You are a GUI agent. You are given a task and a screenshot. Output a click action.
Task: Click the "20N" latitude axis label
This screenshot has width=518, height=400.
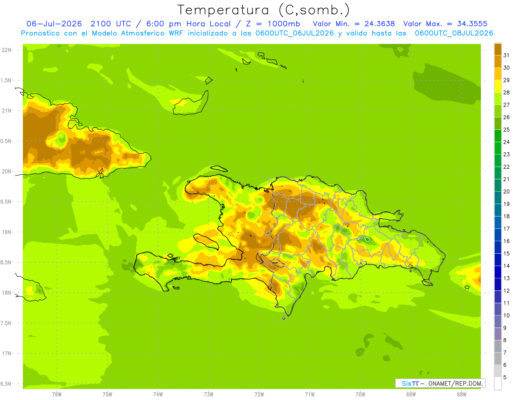(x=6, y=171)
